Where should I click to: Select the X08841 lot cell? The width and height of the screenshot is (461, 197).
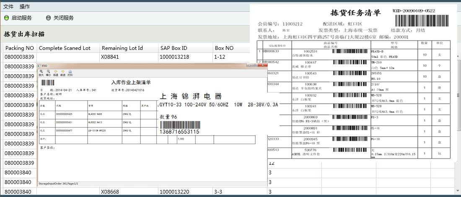click(x=129, y=57)
